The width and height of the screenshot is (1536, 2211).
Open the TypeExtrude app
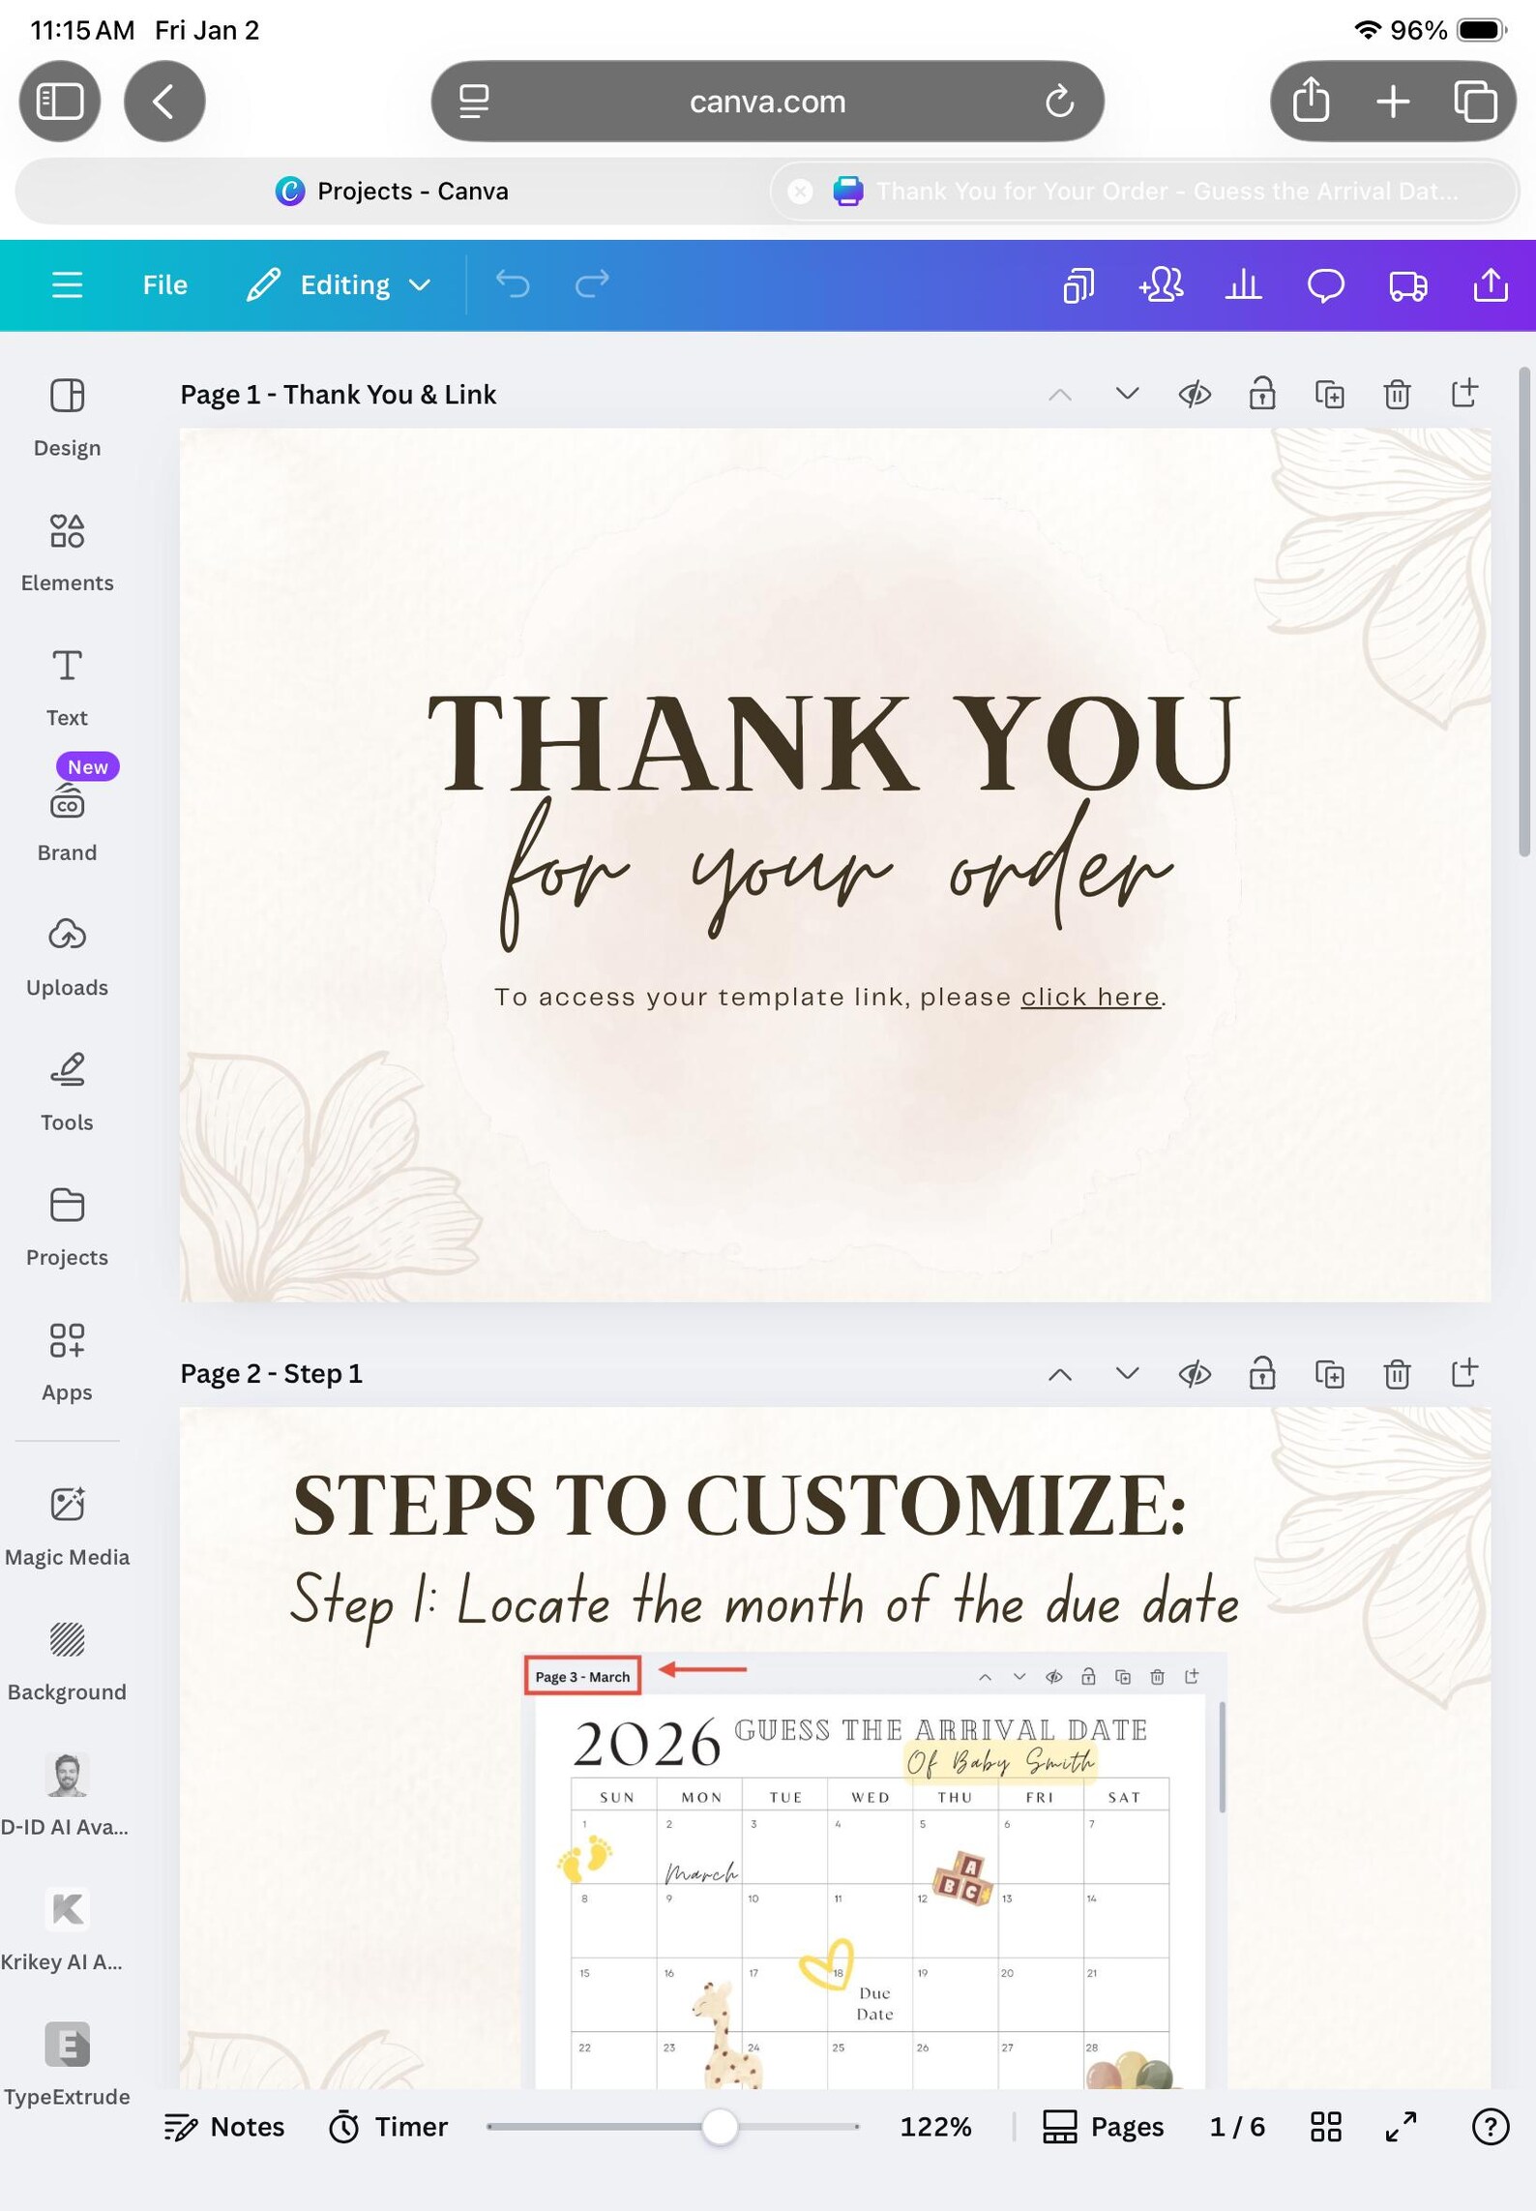pyautogui.click(x=67, y=2065)
